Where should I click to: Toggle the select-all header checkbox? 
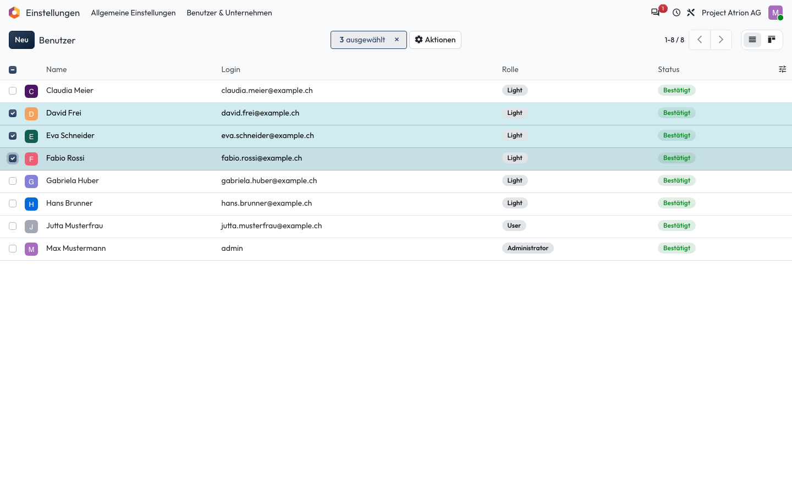pos(13,70)
